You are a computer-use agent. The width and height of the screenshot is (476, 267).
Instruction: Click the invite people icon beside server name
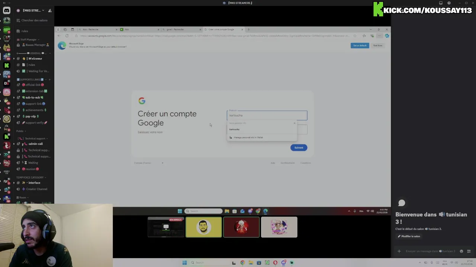tap(50, 10)
